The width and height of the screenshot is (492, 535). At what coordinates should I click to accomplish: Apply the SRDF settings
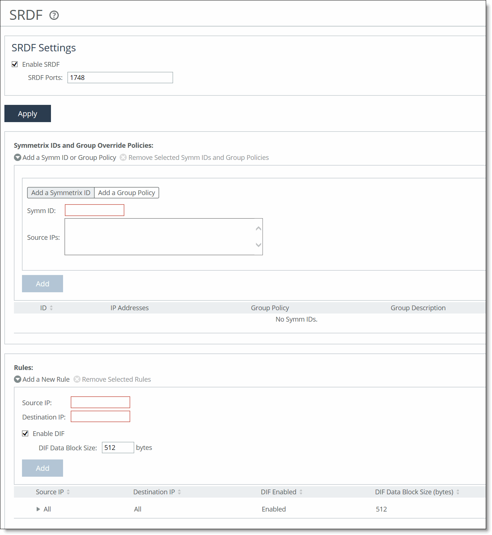pos(27,114)
